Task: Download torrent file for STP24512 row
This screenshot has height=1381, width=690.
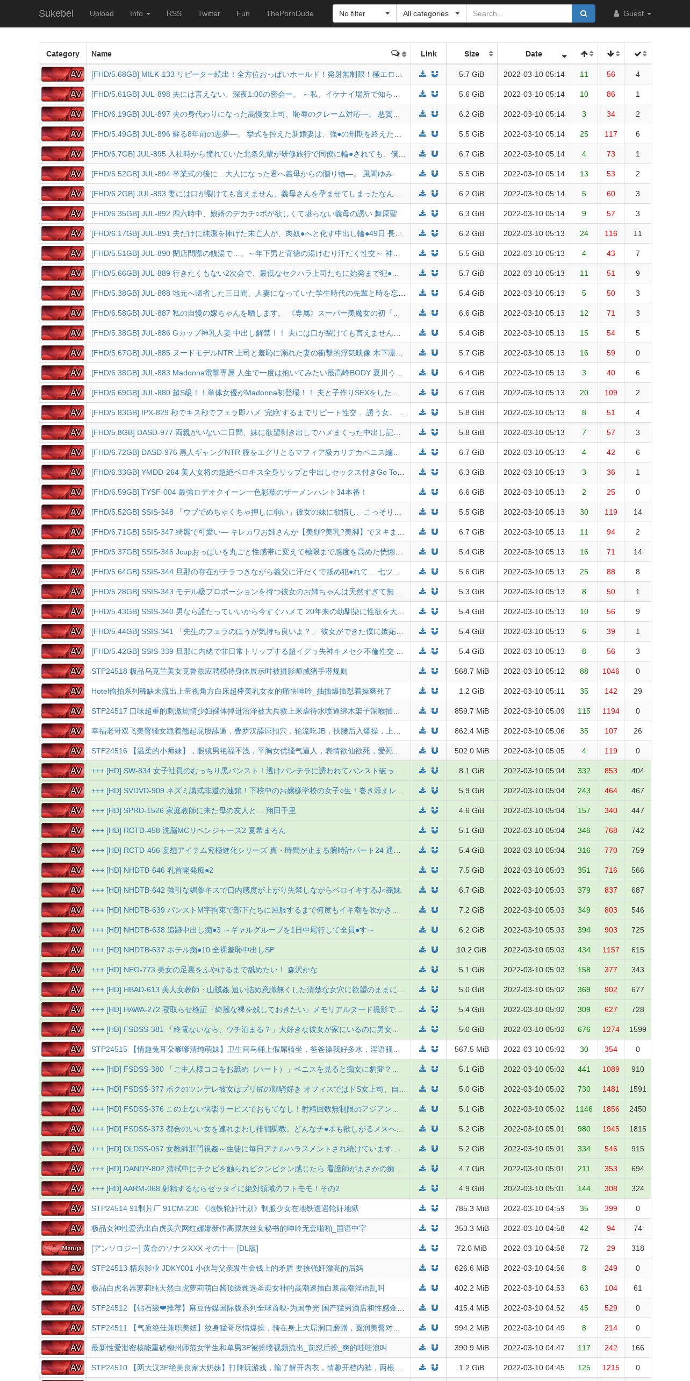Action: coord(423,1308)
